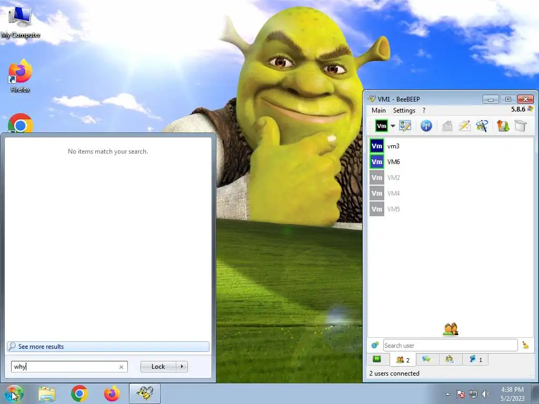
Task: Open Chrome from the taskbar
Action: pyautogui.click(x=79, y=393)
